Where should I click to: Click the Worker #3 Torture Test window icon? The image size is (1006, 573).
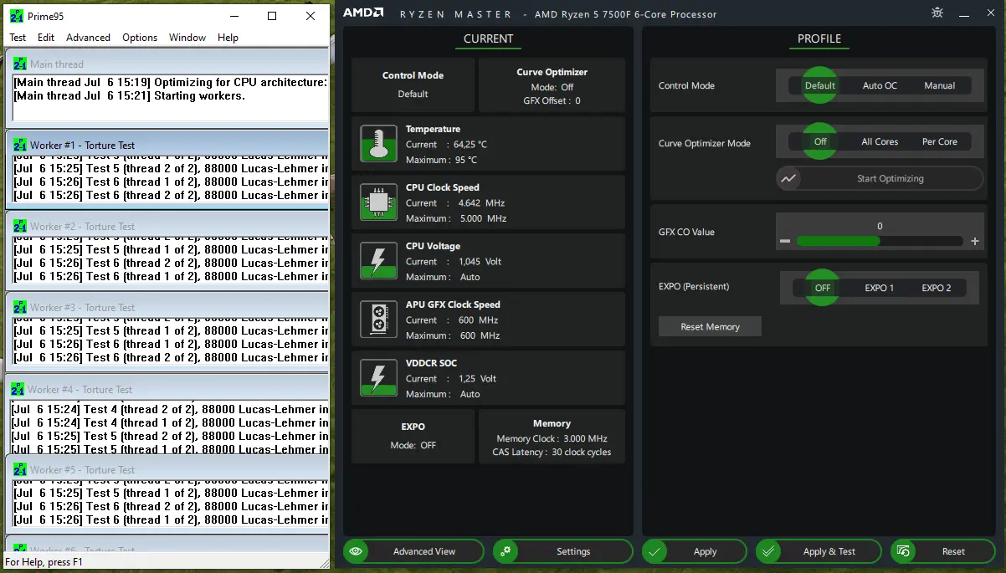(x=20, y=307)
